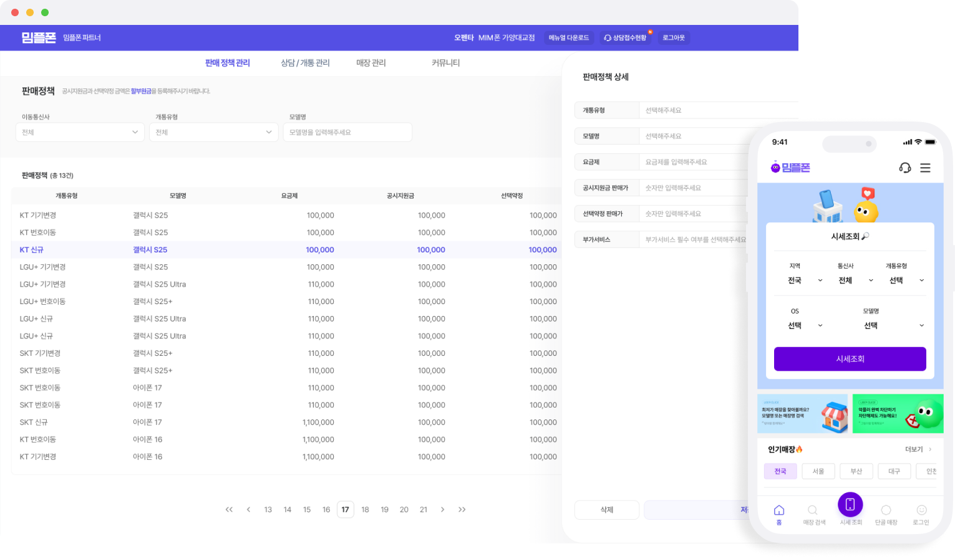Select the LGU+ 번호이동 row
This screenshot has width=955, height=559.
(x=286, y=302)
